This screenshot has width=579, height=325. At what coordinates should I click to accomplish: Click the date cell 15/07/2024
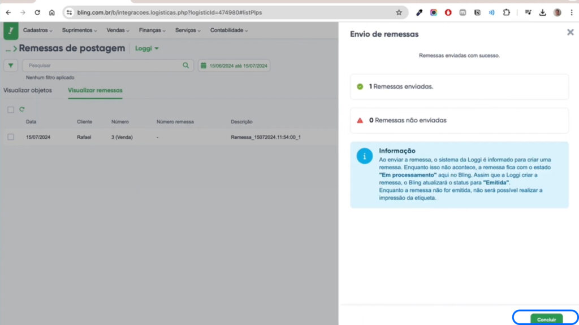(38, 137)
